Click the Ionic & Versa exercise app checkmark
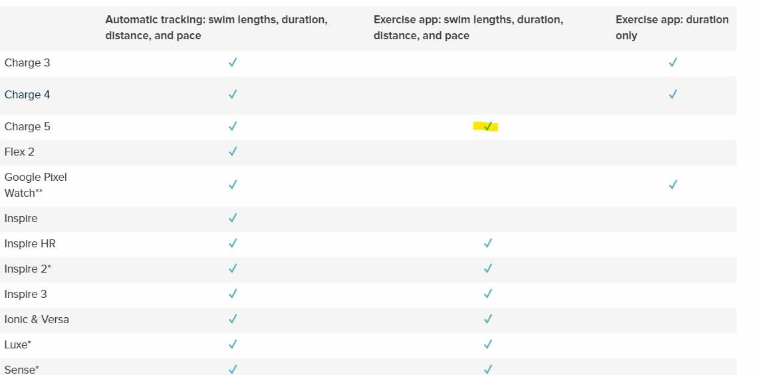The width and height of the screenshot is (760, 375). coord(488,319)
